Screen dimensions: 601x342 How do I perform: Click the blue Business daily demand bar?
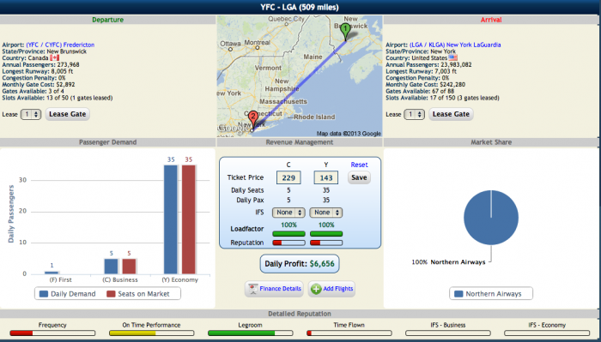(x=111, y=267)
